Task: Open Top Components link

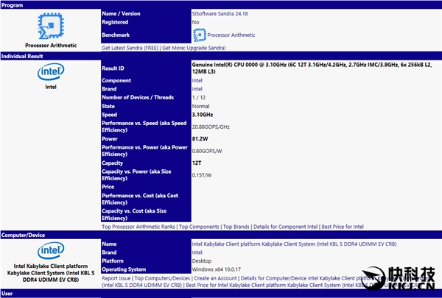Action: tap(199, 227)
